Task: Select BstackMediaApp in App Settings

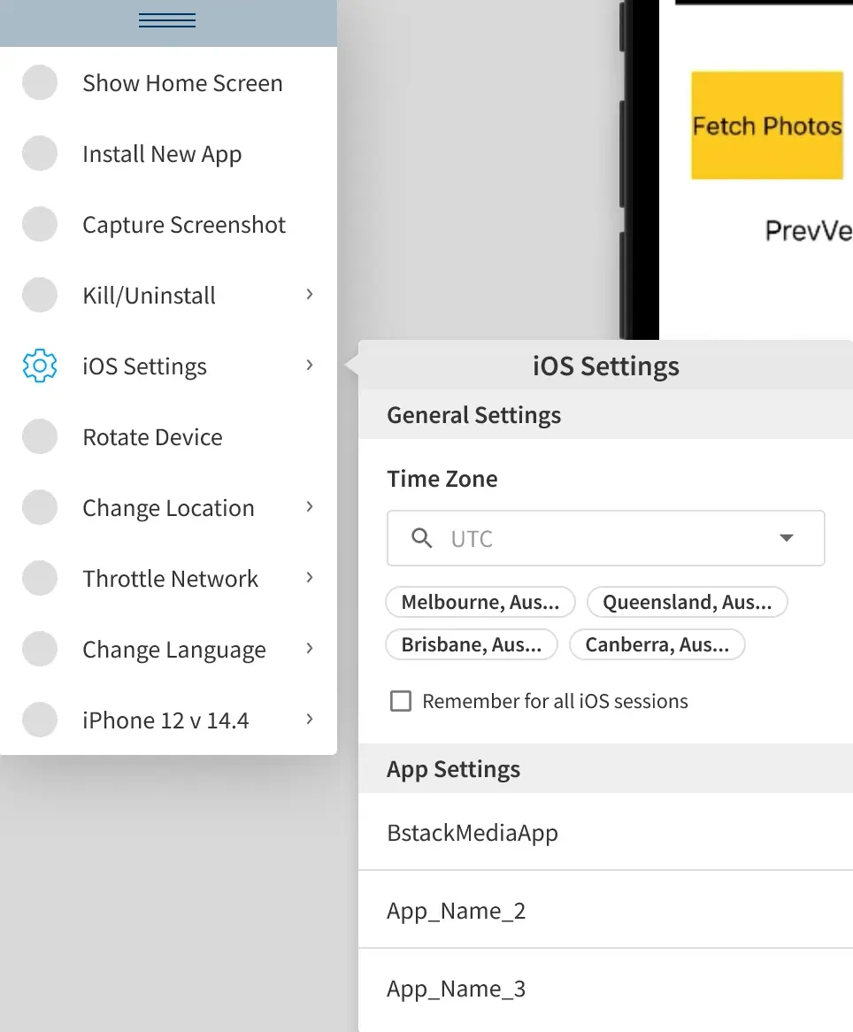Action: point(473,833)
